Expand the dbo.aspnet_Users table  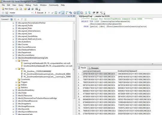point(13,34)
